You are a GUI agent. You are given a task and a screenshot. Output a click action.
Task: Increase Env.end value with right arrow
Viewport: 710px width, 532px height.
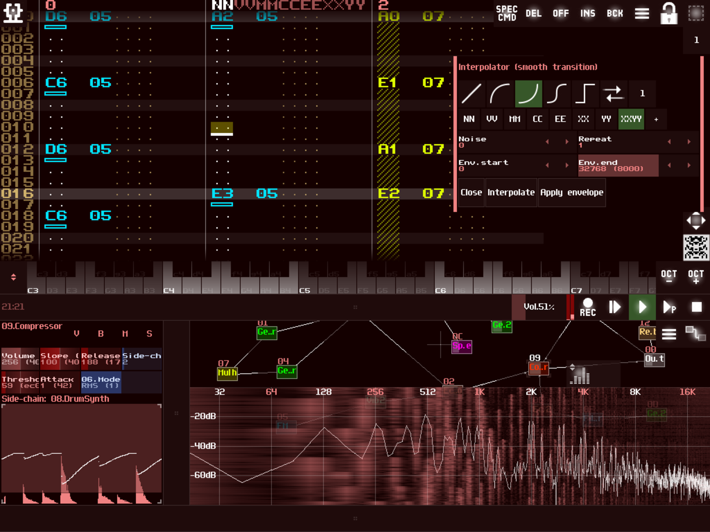click(689, 165)
